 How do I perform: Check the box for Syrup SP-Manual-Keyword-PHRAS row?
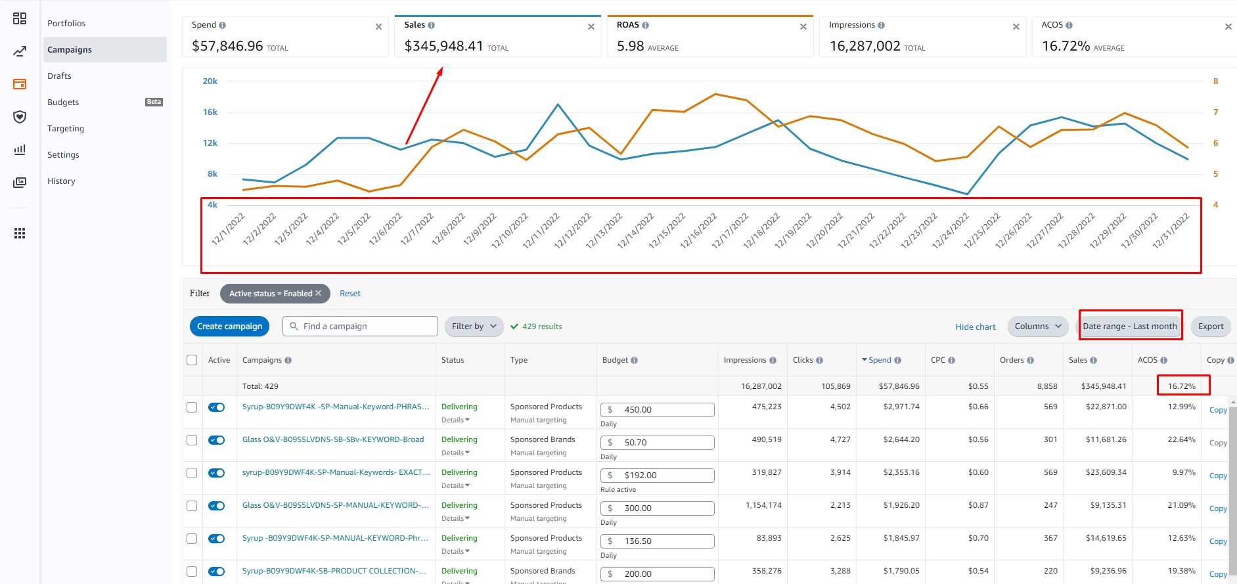tap(192, 407)
